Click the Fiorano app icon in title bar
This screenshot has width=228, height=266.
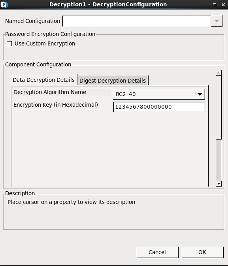click(x=4, y=5)
